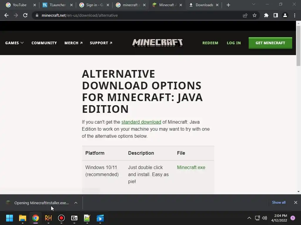Viewport: 301px width, 225px height.
Task: Click the scrollbar down arrow
Action: [298, 192]
